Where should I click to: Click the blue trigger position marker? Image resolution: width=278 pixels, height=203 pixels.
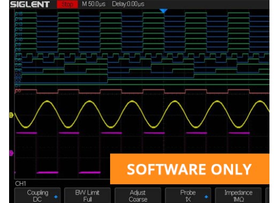164,11
